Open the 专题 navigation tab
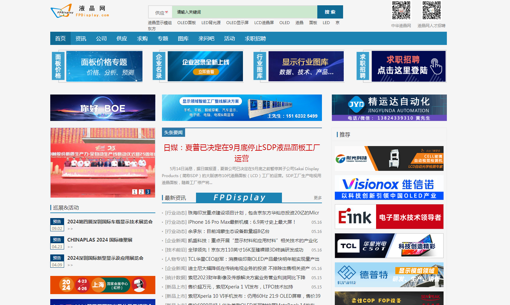The width and height of the screenshot is (510, 305). tap(163, 39)
